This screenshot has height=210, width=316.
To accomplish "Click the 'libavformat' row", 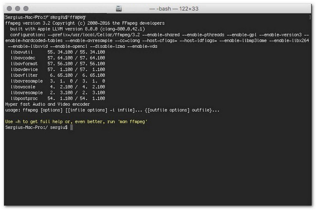I will (58, 64).
